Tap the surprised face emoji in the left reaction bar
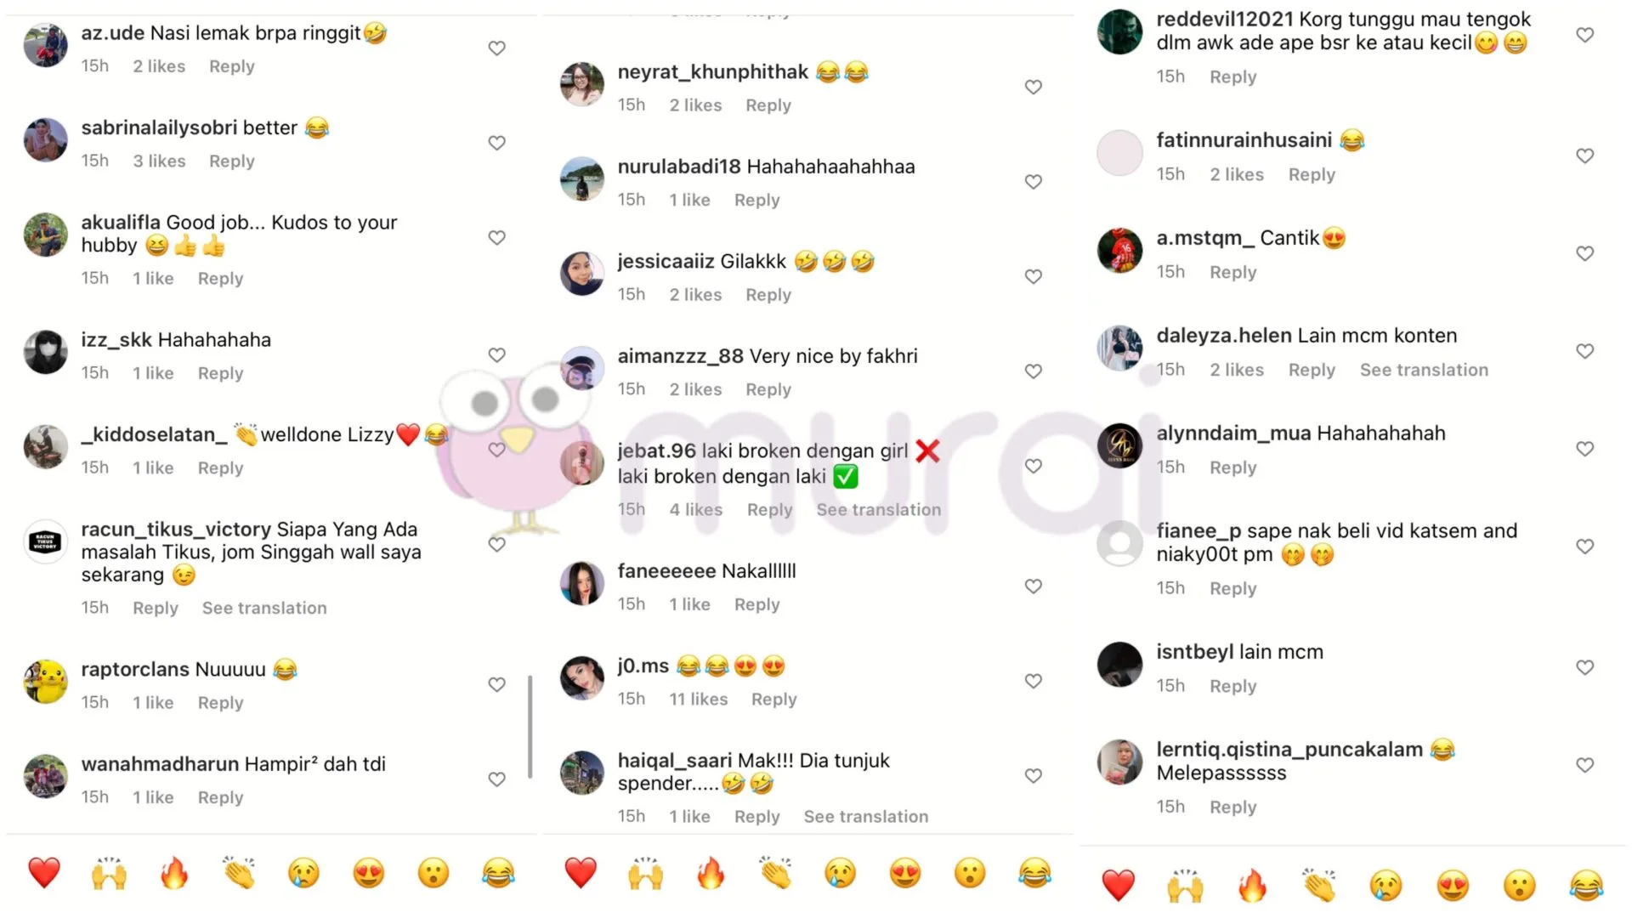Viewport: 1632px width, 918px height. point(433,873)
